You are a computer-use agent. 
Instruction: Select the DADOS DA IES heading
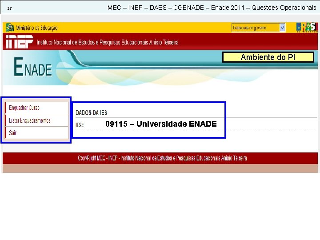tap(91, 112)
